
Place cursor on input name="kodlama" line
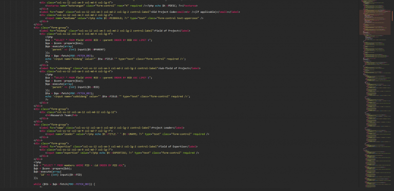point(124,18)
